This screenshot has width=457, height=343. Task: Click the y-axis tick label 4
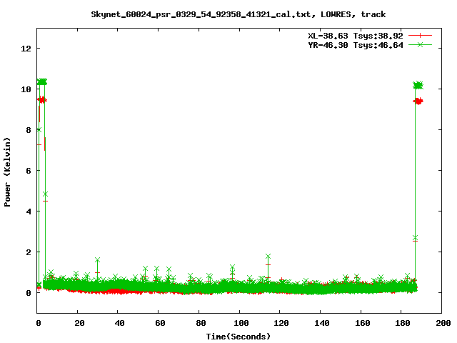(29, 212)
